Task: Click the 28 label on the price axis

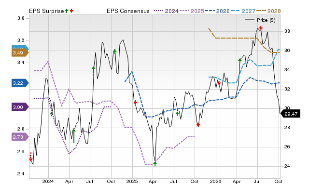Action: (x=287, y=128)
